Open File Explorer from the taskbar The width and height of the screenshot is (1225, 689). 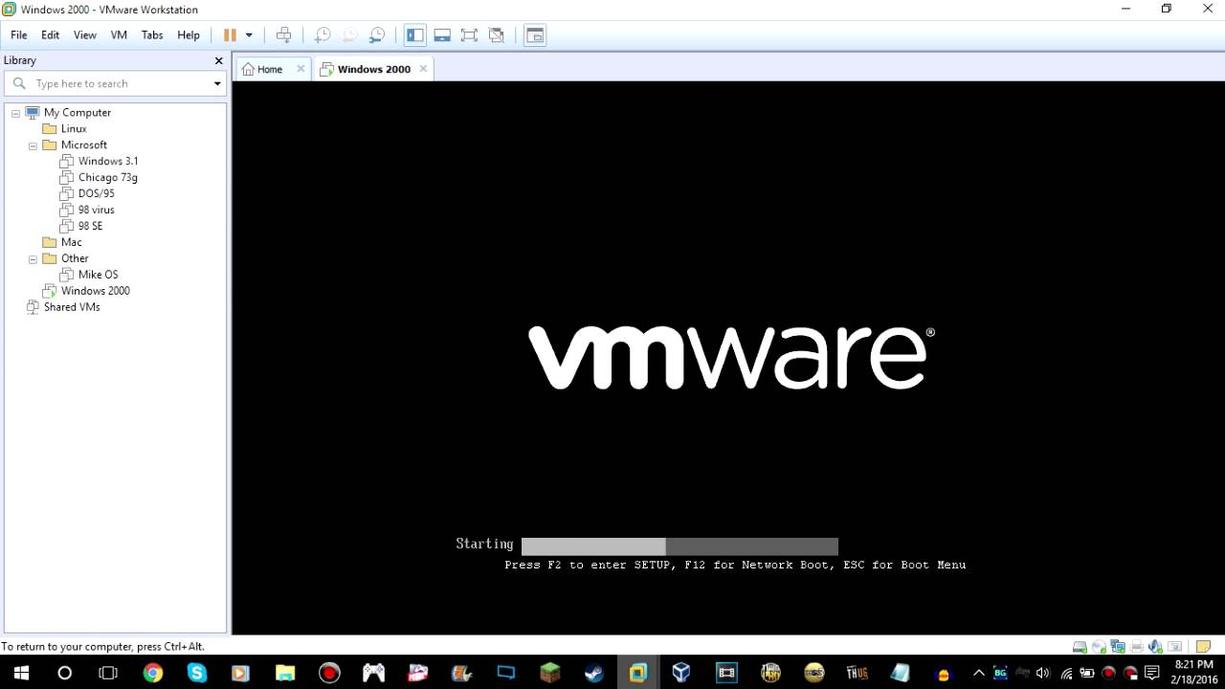click(x=285, y=673)
